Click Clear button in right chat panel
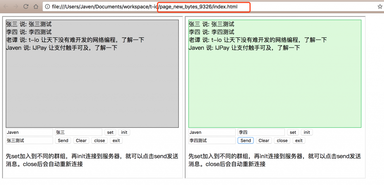Screen dimensions: 384x185 pyautogui.click(x=264, y=140)
